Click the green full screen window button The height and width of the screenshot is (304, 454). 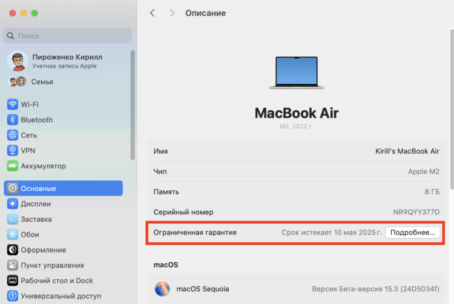(x=35, y=13)
